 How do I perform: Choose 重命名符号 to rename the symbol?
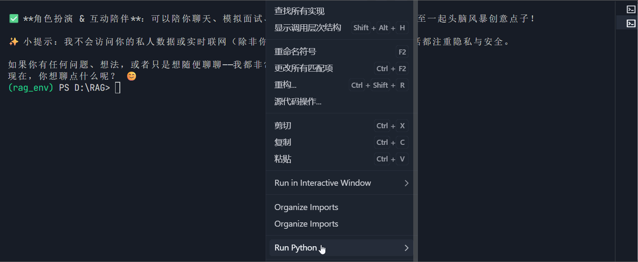(295, 51)
